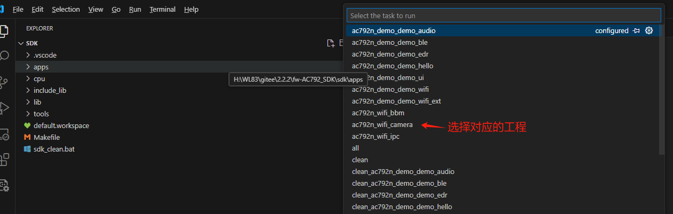
Task: Select the clean_ac792n_demo_demo_edr task
Action: [x=504, y=195]
